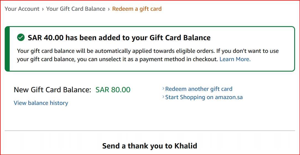Click the chevron beside Redeem another gift card

pos(163,89)
